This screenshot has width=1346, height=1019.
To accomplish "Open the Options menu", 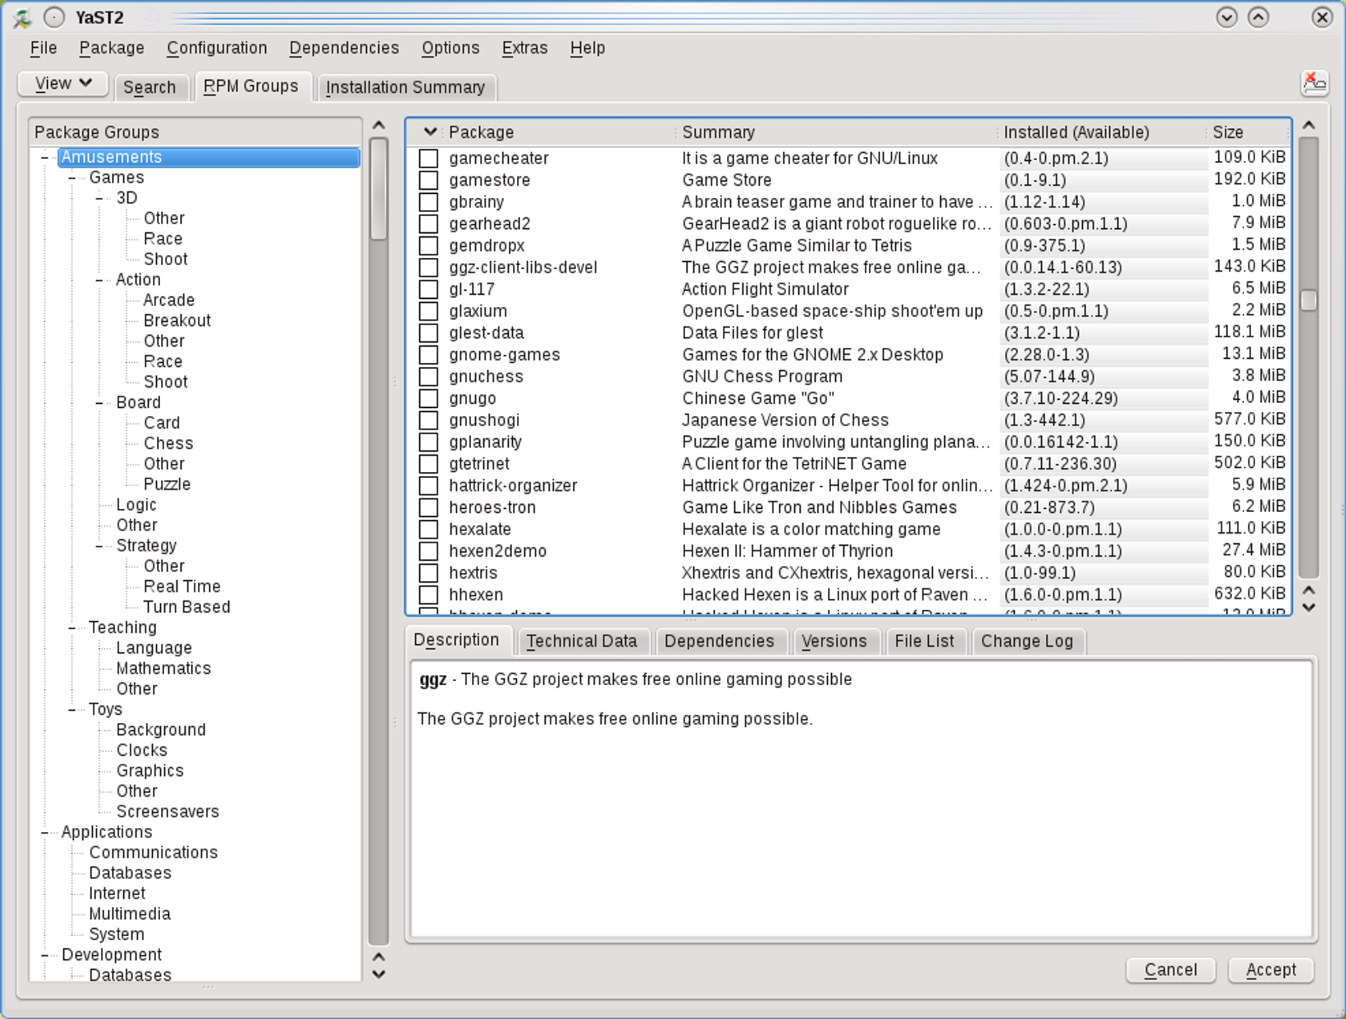I will click(450, 48).
